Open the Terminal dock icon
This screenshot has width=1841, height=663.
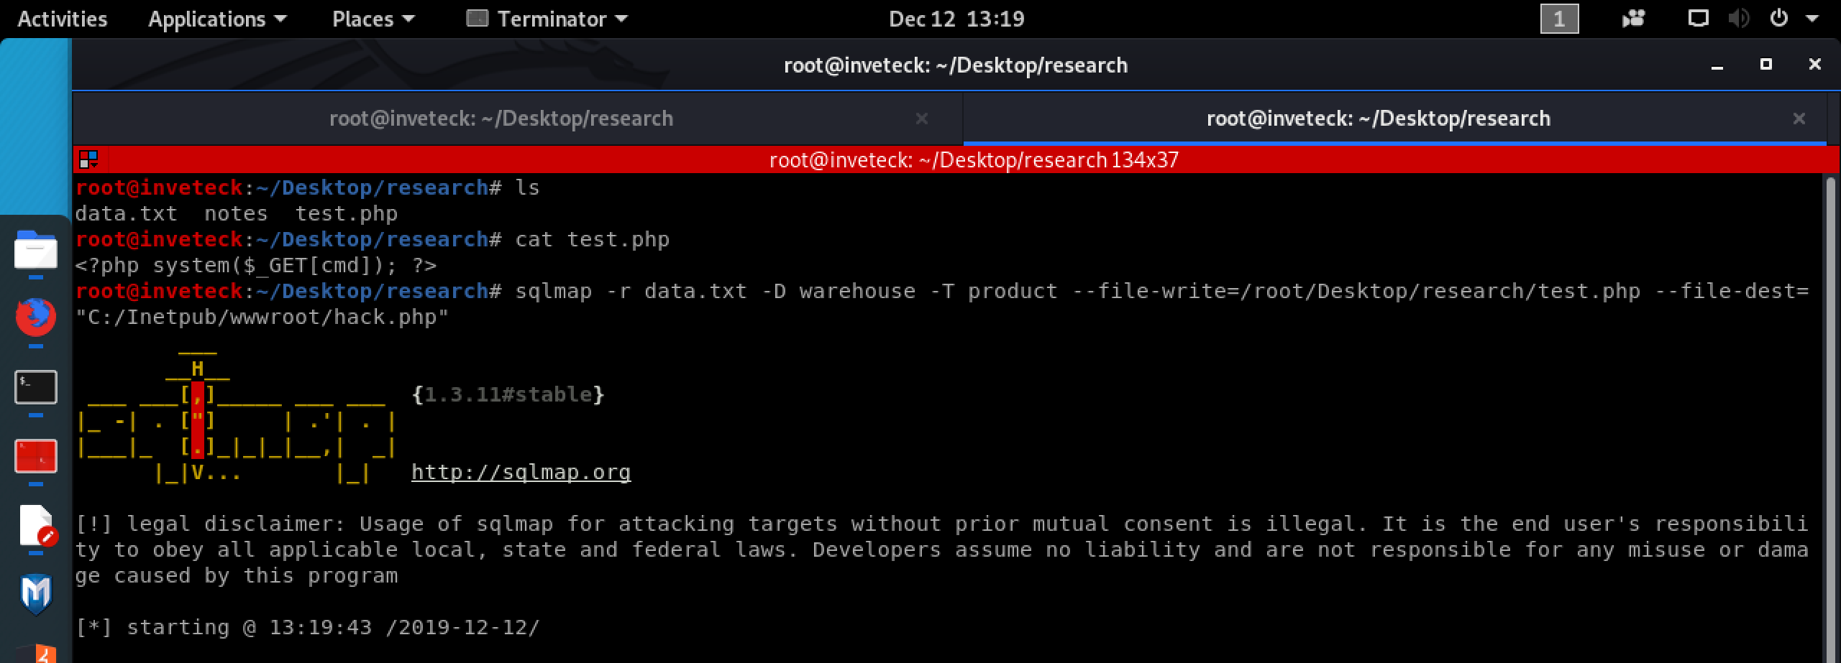tap(35, 387)
